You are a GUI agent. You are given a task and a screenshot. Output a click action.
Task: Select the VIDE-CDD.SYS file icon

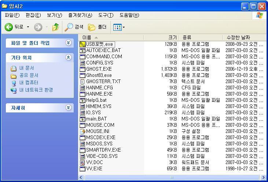(82, 156)
